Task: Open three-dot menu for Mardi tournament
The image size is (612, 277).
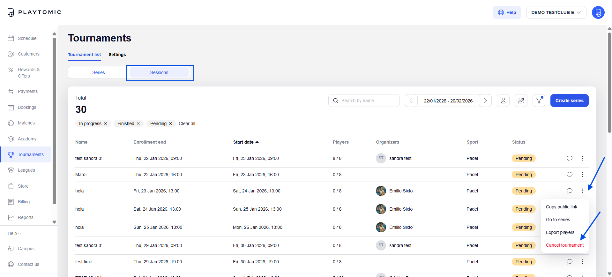Action: click(x=582, y=175)
